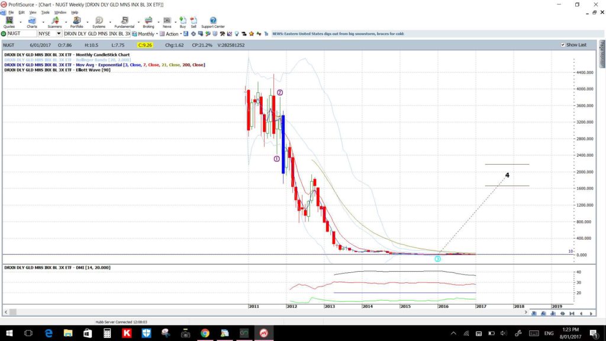The height and width of the screenshot is (341, 606).
Task: Launch the Scanners tool
Action: point(54,22)
